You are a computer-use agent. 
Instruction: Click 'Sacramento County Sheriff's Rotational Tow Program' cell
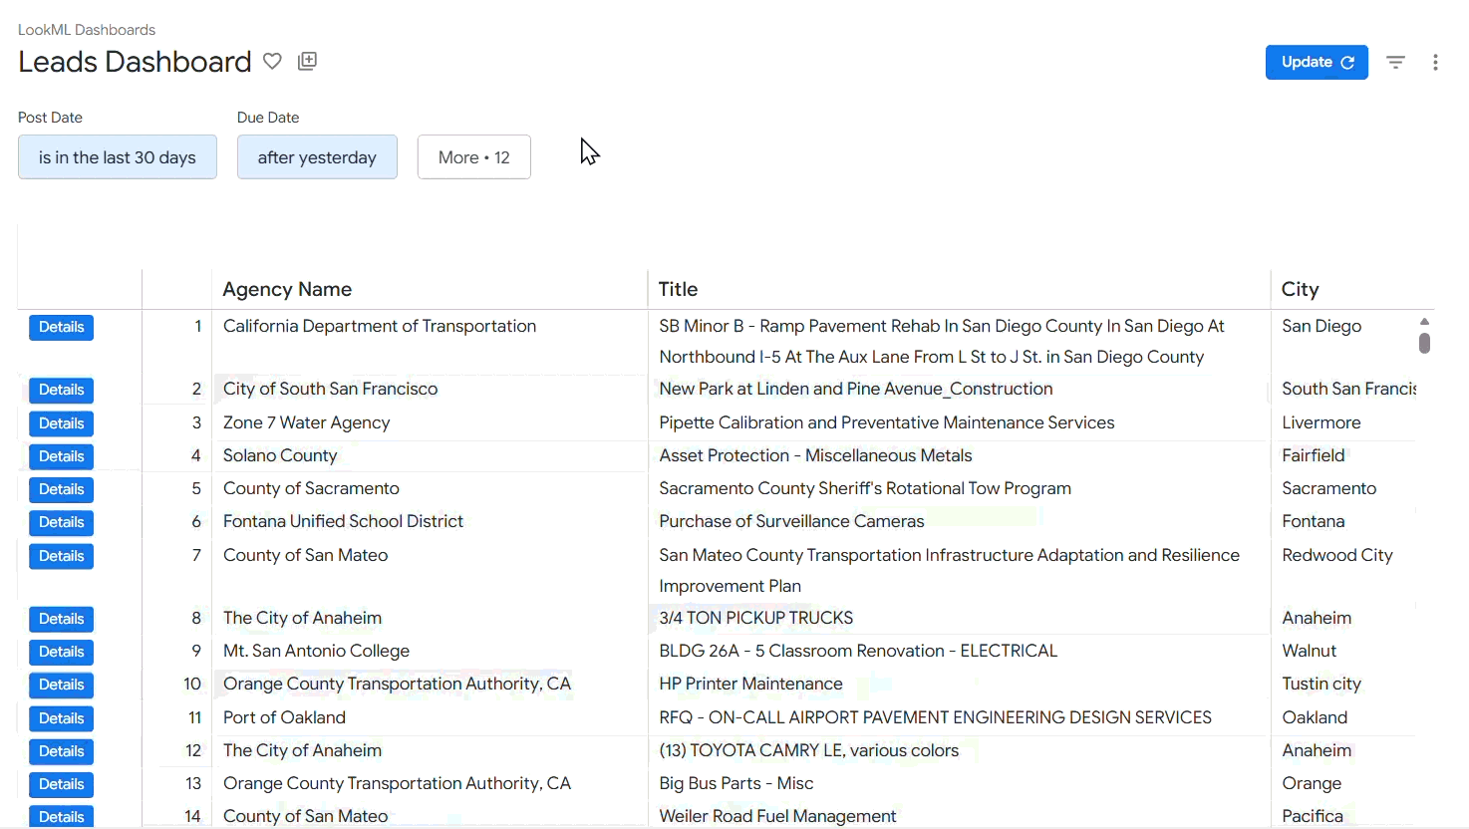pos(865,488)
